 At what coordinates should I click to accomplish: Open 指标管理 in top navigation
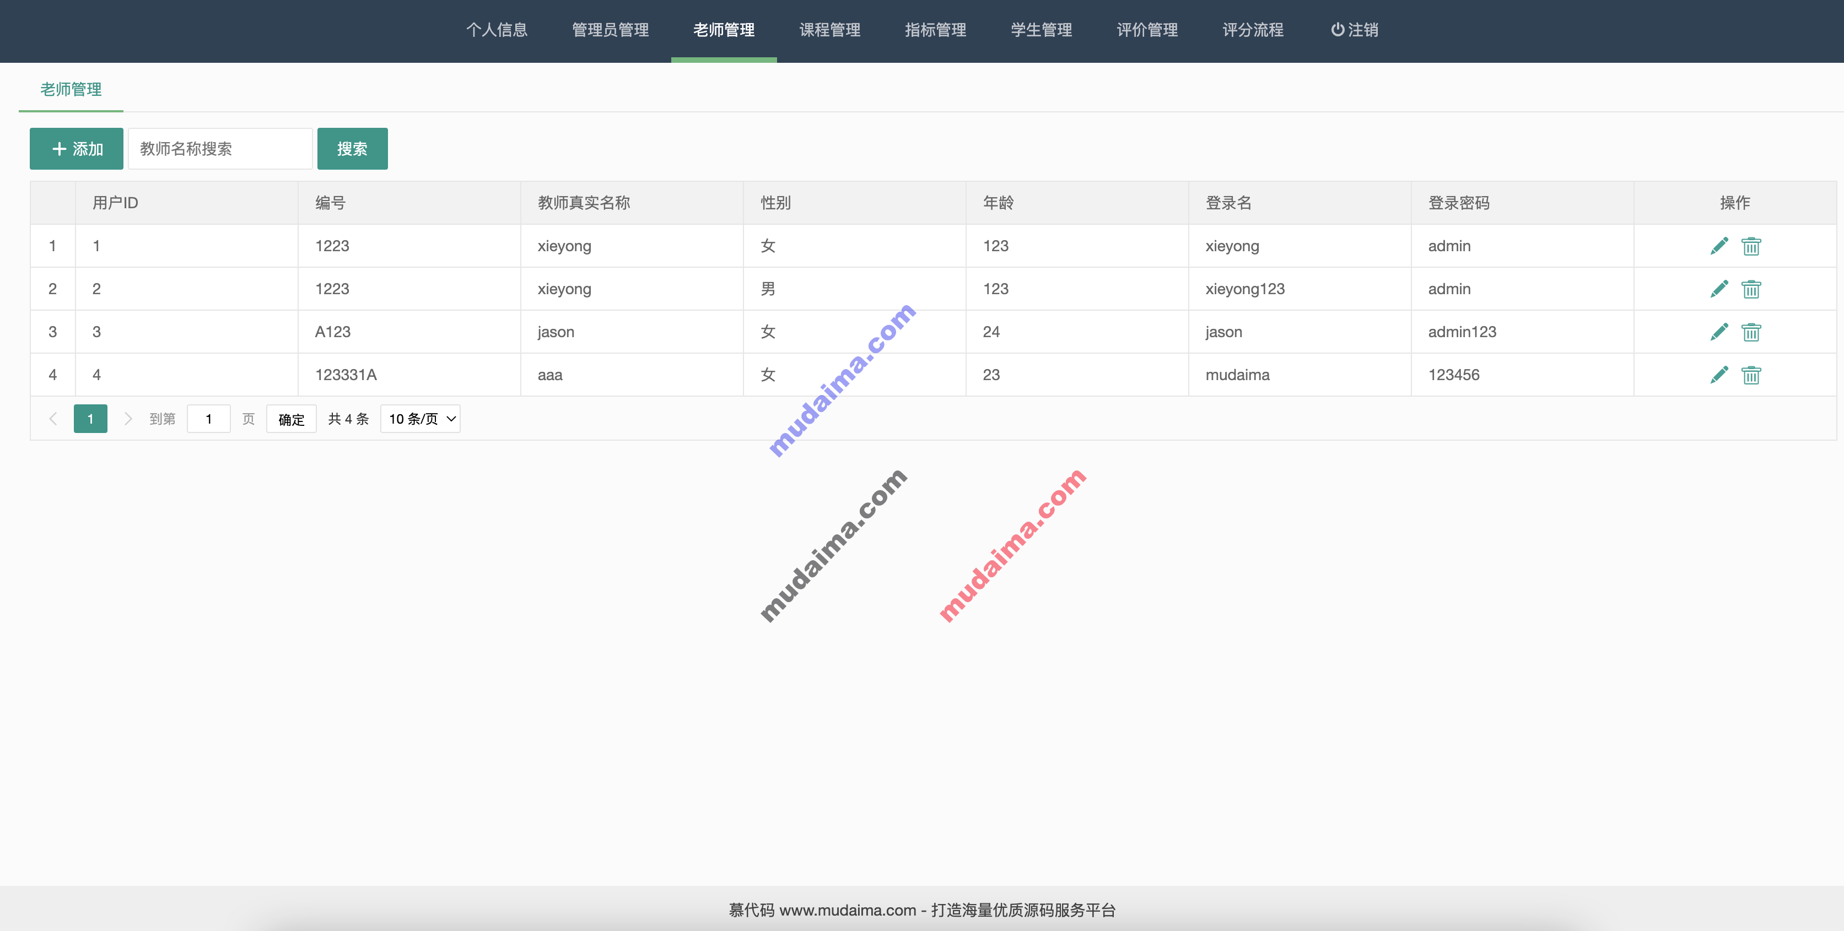[x=936, y=30]
